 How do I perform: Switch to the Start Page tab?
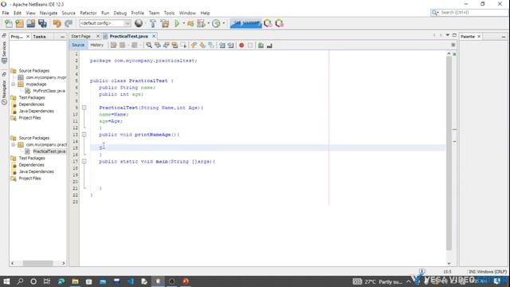coord(81,36)
